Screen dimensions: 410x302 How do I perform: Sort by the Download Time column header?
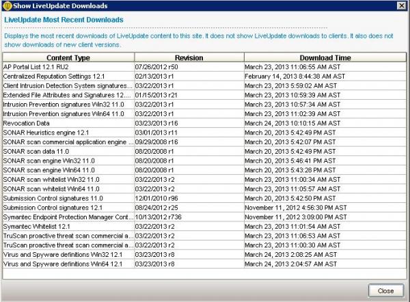[325, 57]
